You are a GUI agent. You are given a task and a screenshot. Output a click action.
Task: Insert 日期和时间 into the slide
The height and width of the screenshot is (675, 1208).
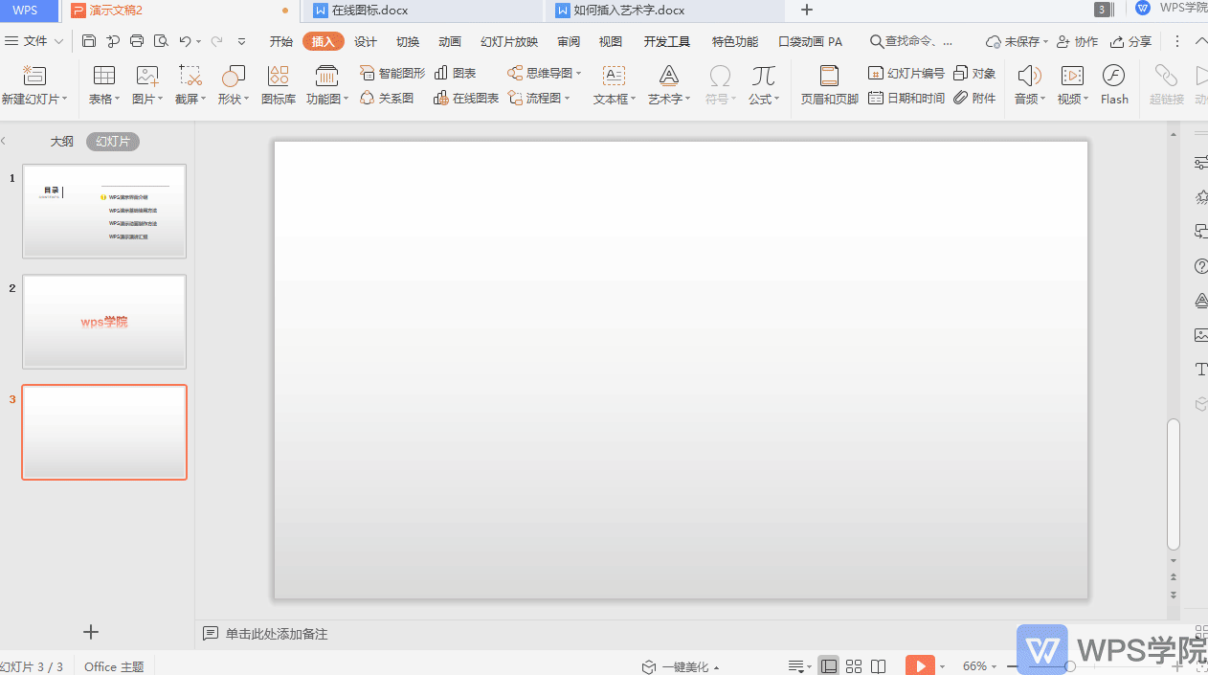click(x=906, y=97)
